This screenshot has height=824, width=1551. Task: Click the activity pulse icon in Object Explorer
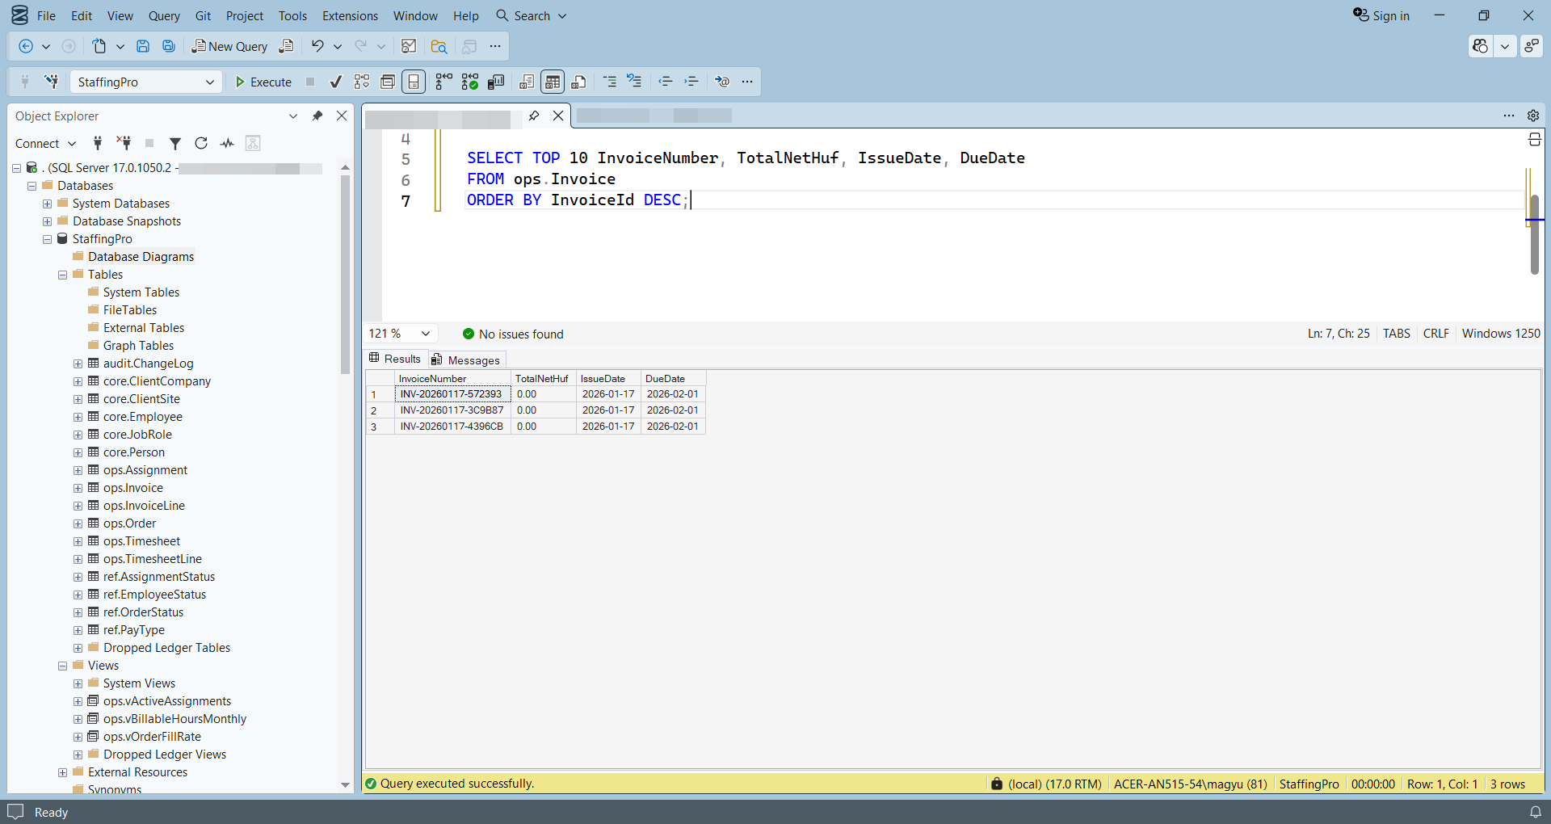[x=227, y=144]
